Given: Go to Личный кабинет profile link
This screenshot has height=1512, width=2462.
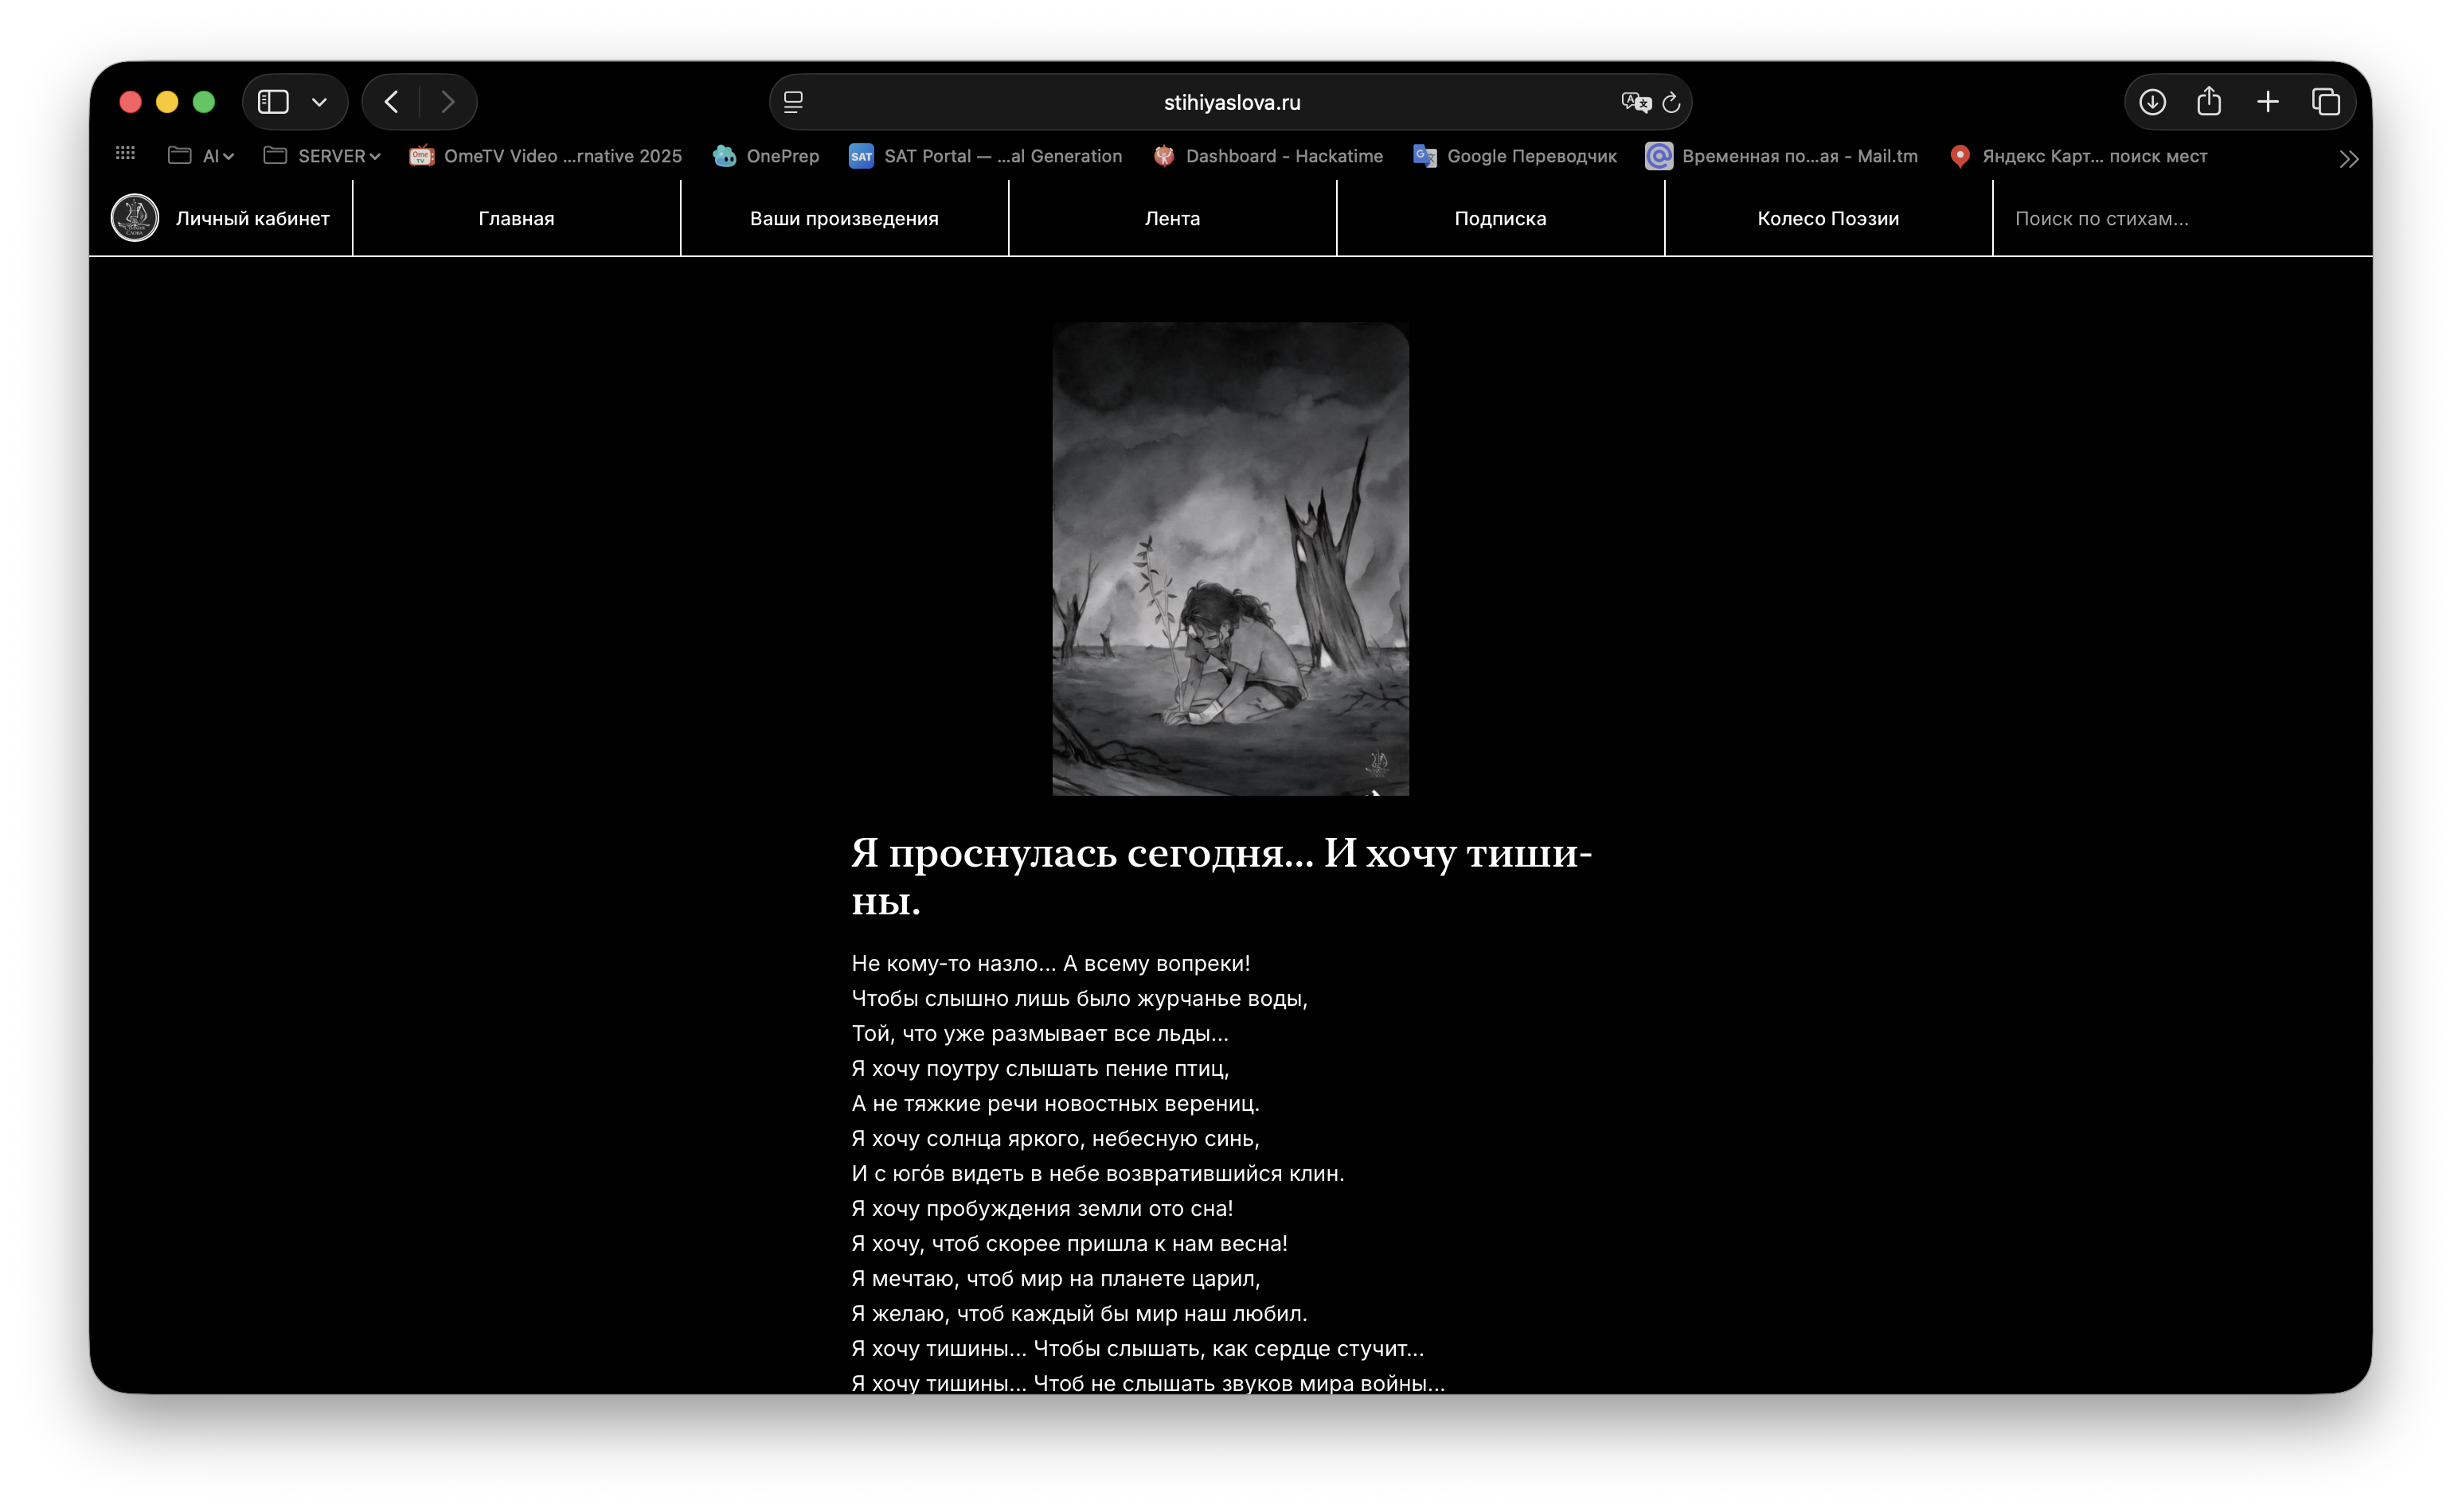Looking at the screenshot, I should point(221,218).
